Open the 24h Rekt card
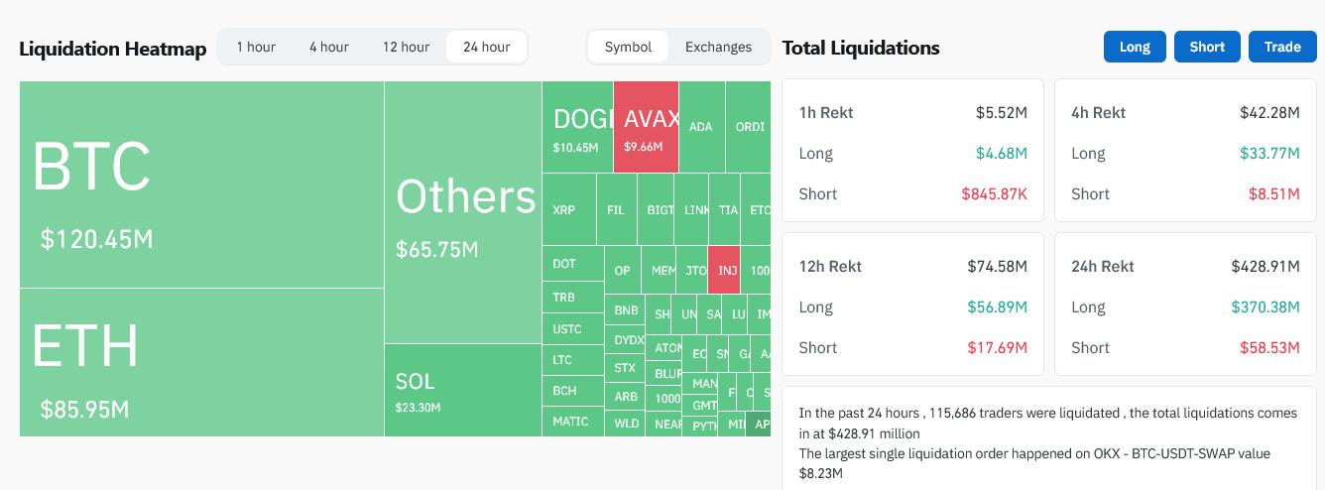This screenshot has width=1325, height=490. (x=1185, y=306)
